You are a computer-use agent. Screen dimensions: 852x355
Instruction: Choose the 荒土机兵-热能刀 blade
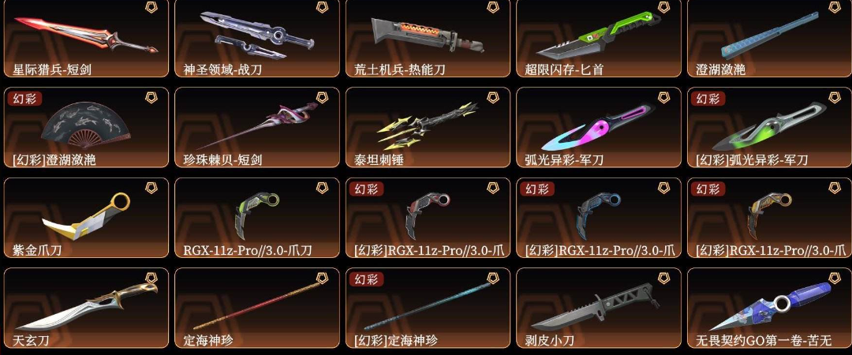click(428, 38)
